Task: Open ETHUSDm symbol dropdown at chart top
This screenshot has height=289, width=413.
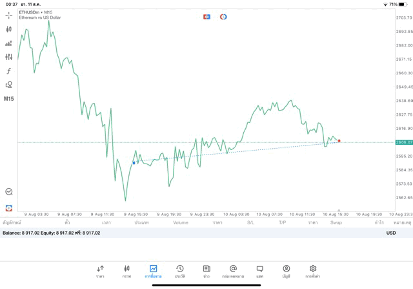Action: pyautogui.click(x=36, y=12)
